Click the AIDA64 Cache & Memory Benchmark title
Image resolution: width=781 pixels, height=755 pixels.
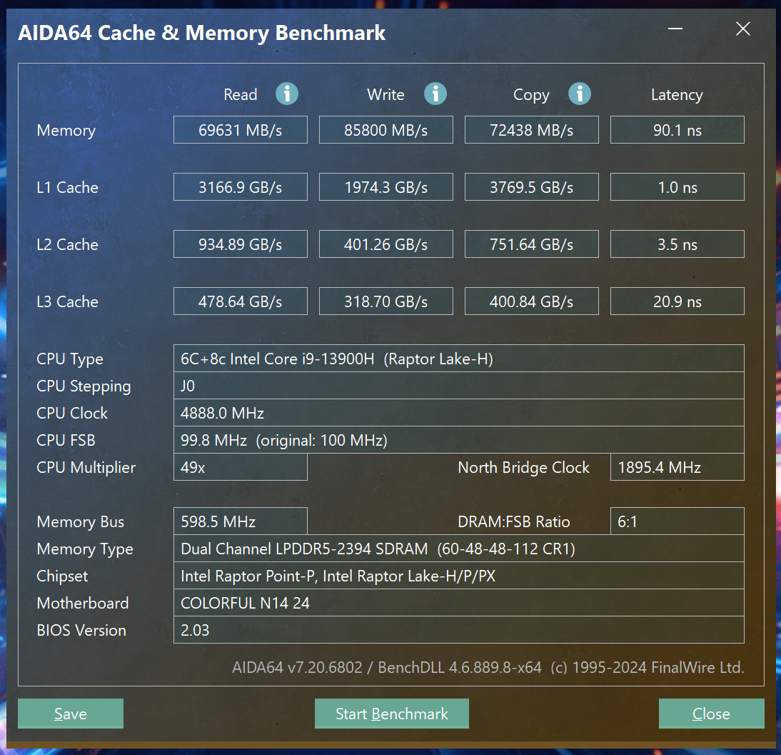point(202,33)
